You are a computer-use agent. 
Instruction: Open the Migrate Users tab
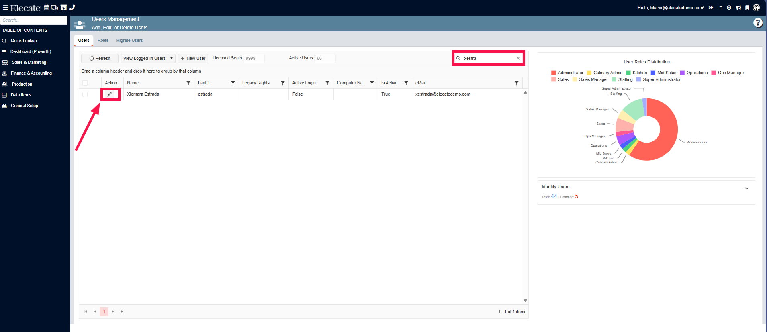129,41
